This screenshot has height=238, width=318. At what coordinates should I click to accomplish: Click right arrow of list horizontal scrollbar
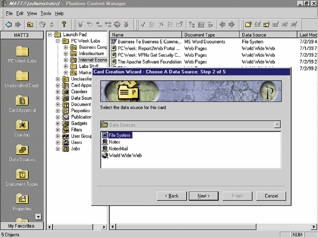coord(314,227)
